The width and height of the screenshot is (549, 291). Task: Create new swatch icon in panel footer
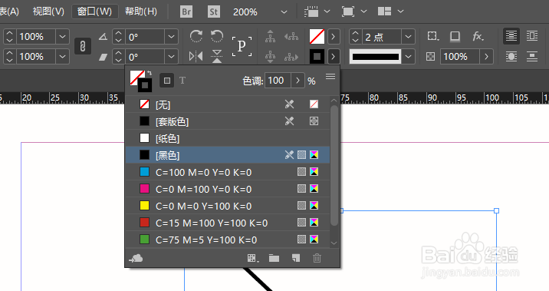(x=296, y=259)
